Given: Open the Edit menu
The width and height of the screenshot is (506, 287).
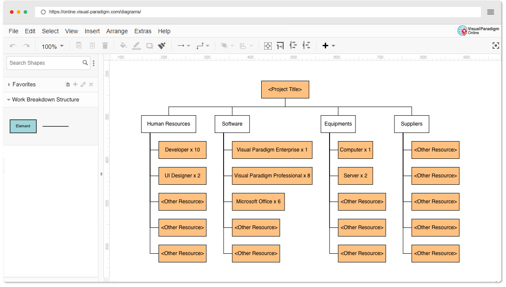Looking at the screenshot, I should (x=30, y=31).
